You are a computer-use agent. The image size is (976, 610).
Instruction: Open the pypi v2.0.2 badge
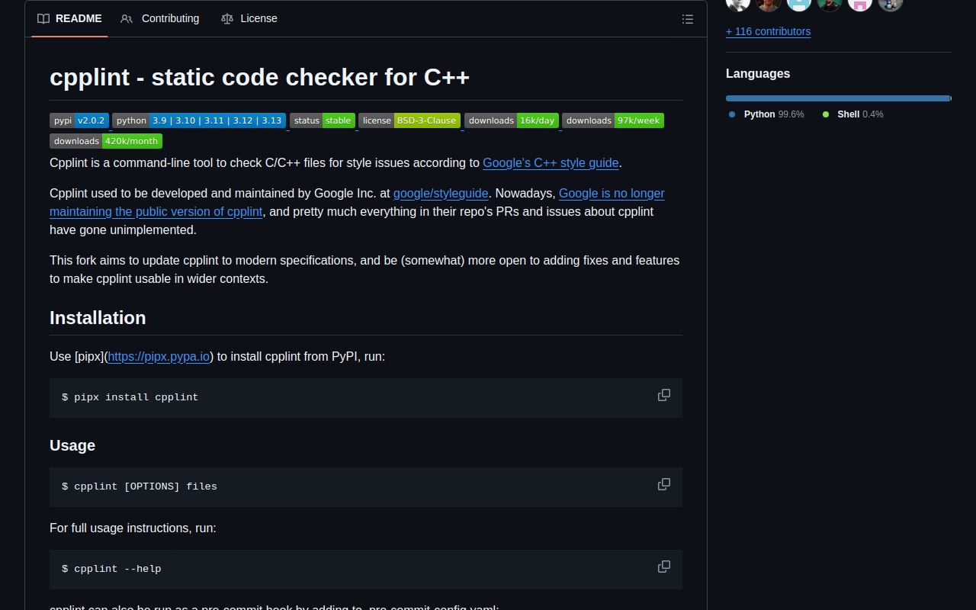79,120
